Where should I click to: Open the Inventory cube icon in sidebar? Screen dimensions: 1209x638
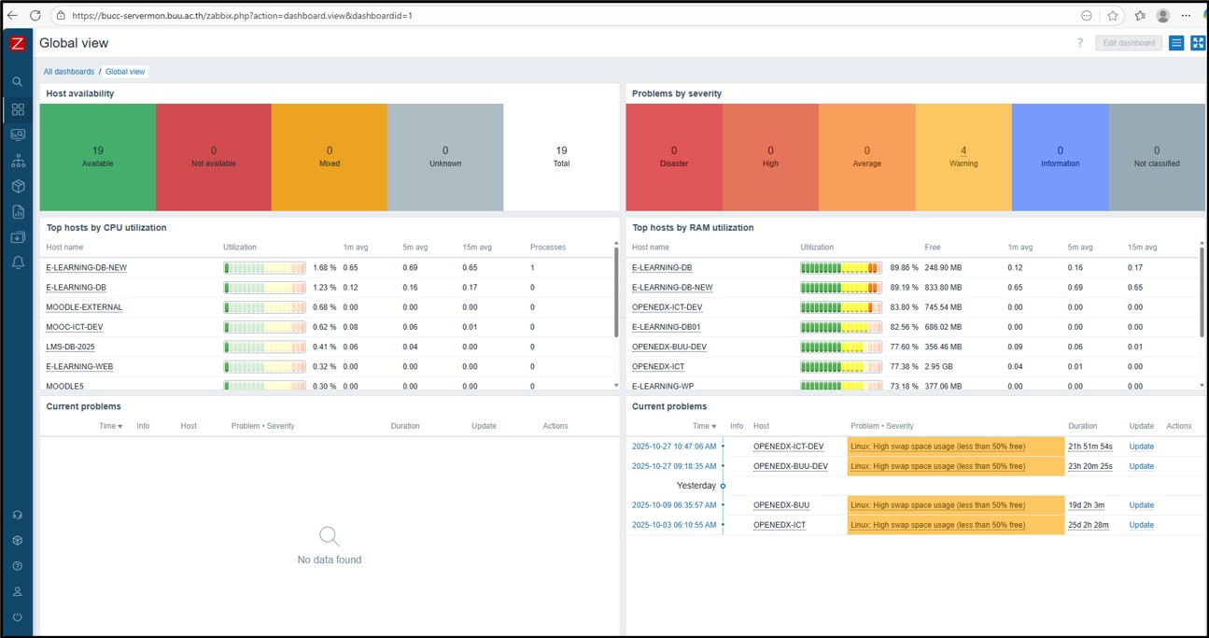18,186
